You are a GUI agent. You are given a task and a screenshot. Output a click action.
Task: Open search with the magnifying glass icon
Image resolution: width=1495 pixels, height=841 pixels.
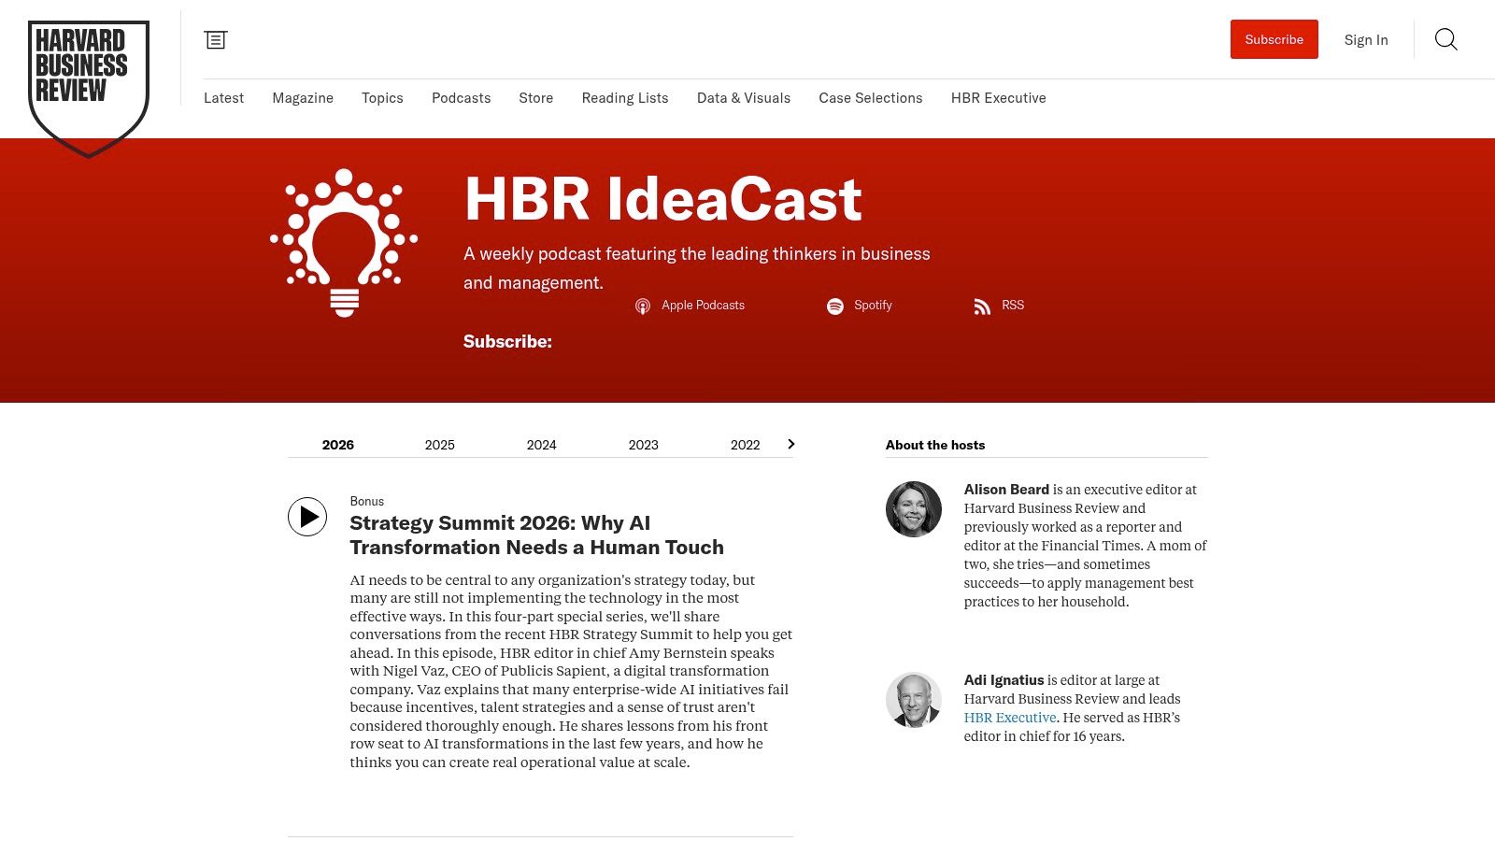click(x=1445, y=39)
